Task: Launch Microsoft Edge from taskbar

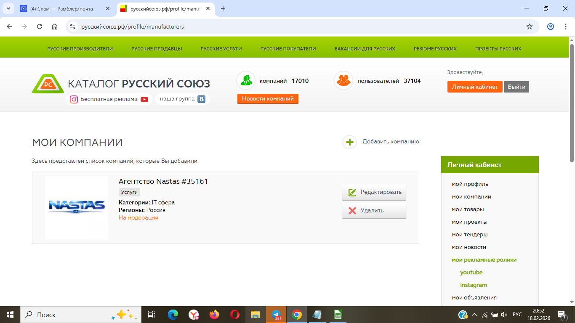Action: click(173, 315)
